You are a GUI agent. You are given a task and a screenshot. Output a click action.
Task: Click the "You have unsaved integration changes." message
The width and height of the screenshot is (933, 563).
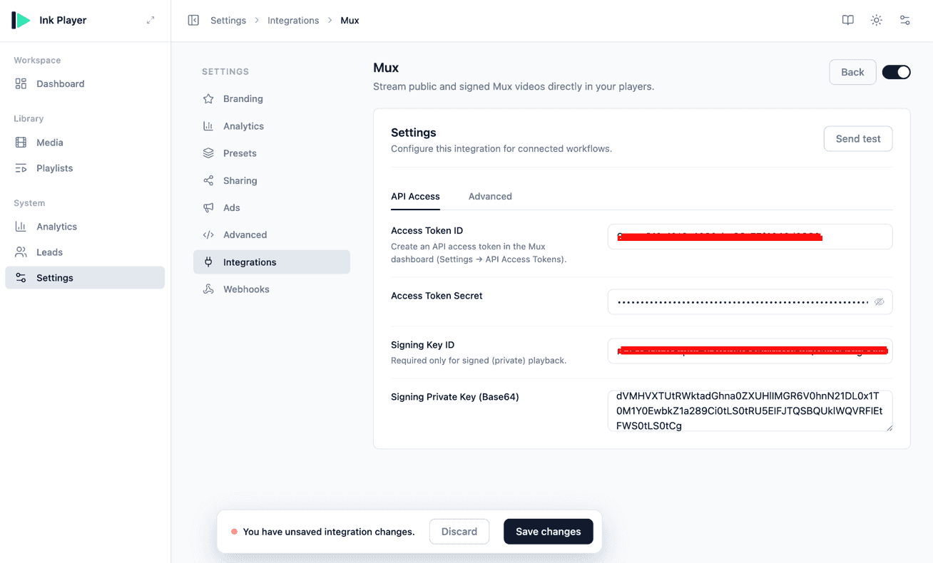click(329, 532)
